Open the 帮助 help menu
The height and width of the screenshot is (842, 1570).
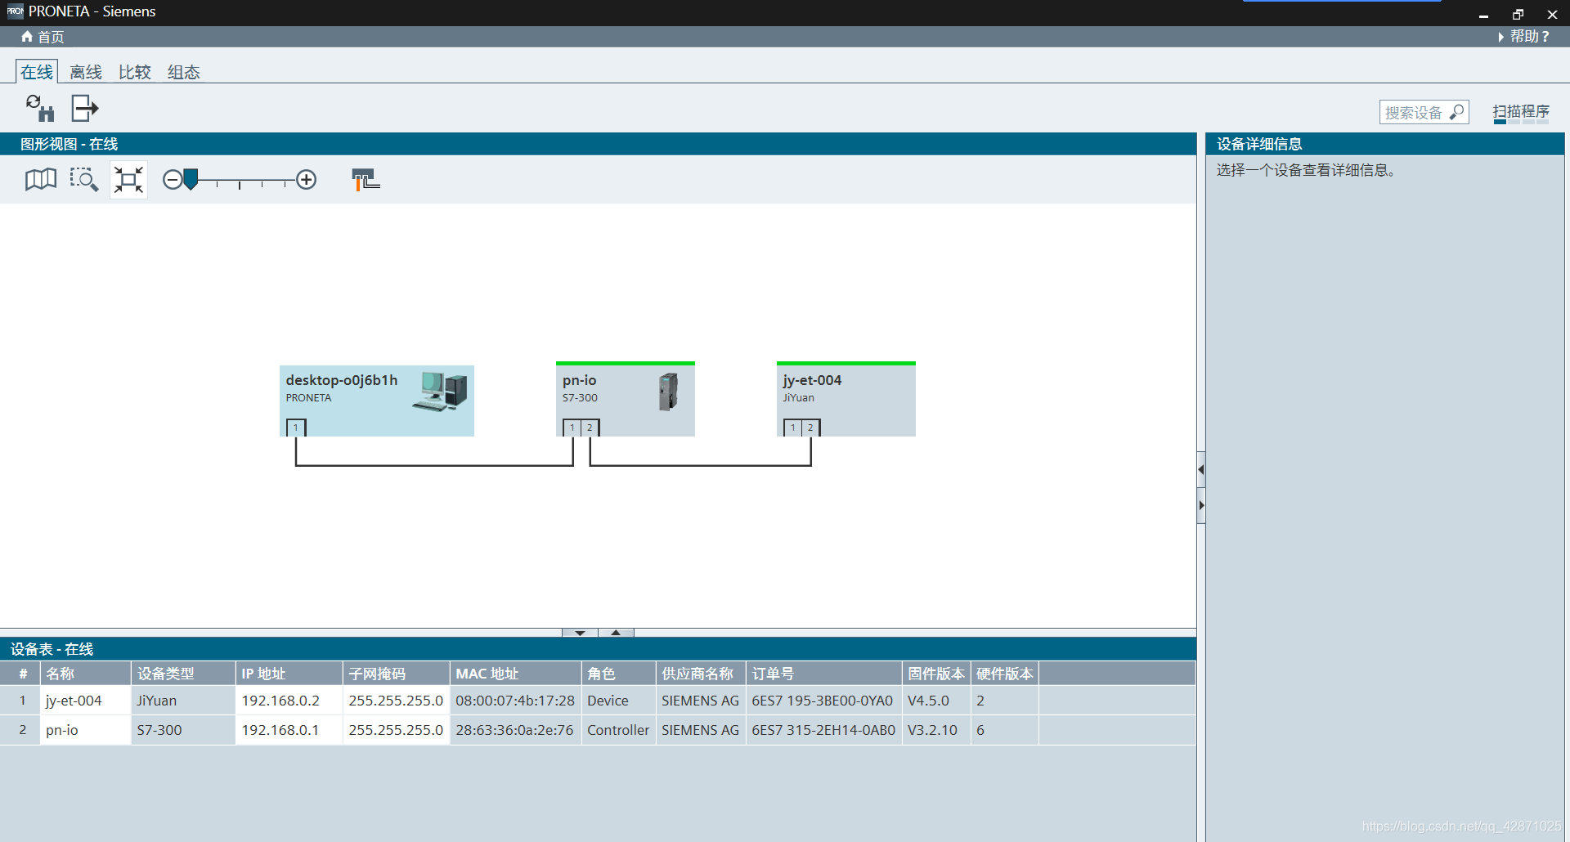(x=1526, y=37)
